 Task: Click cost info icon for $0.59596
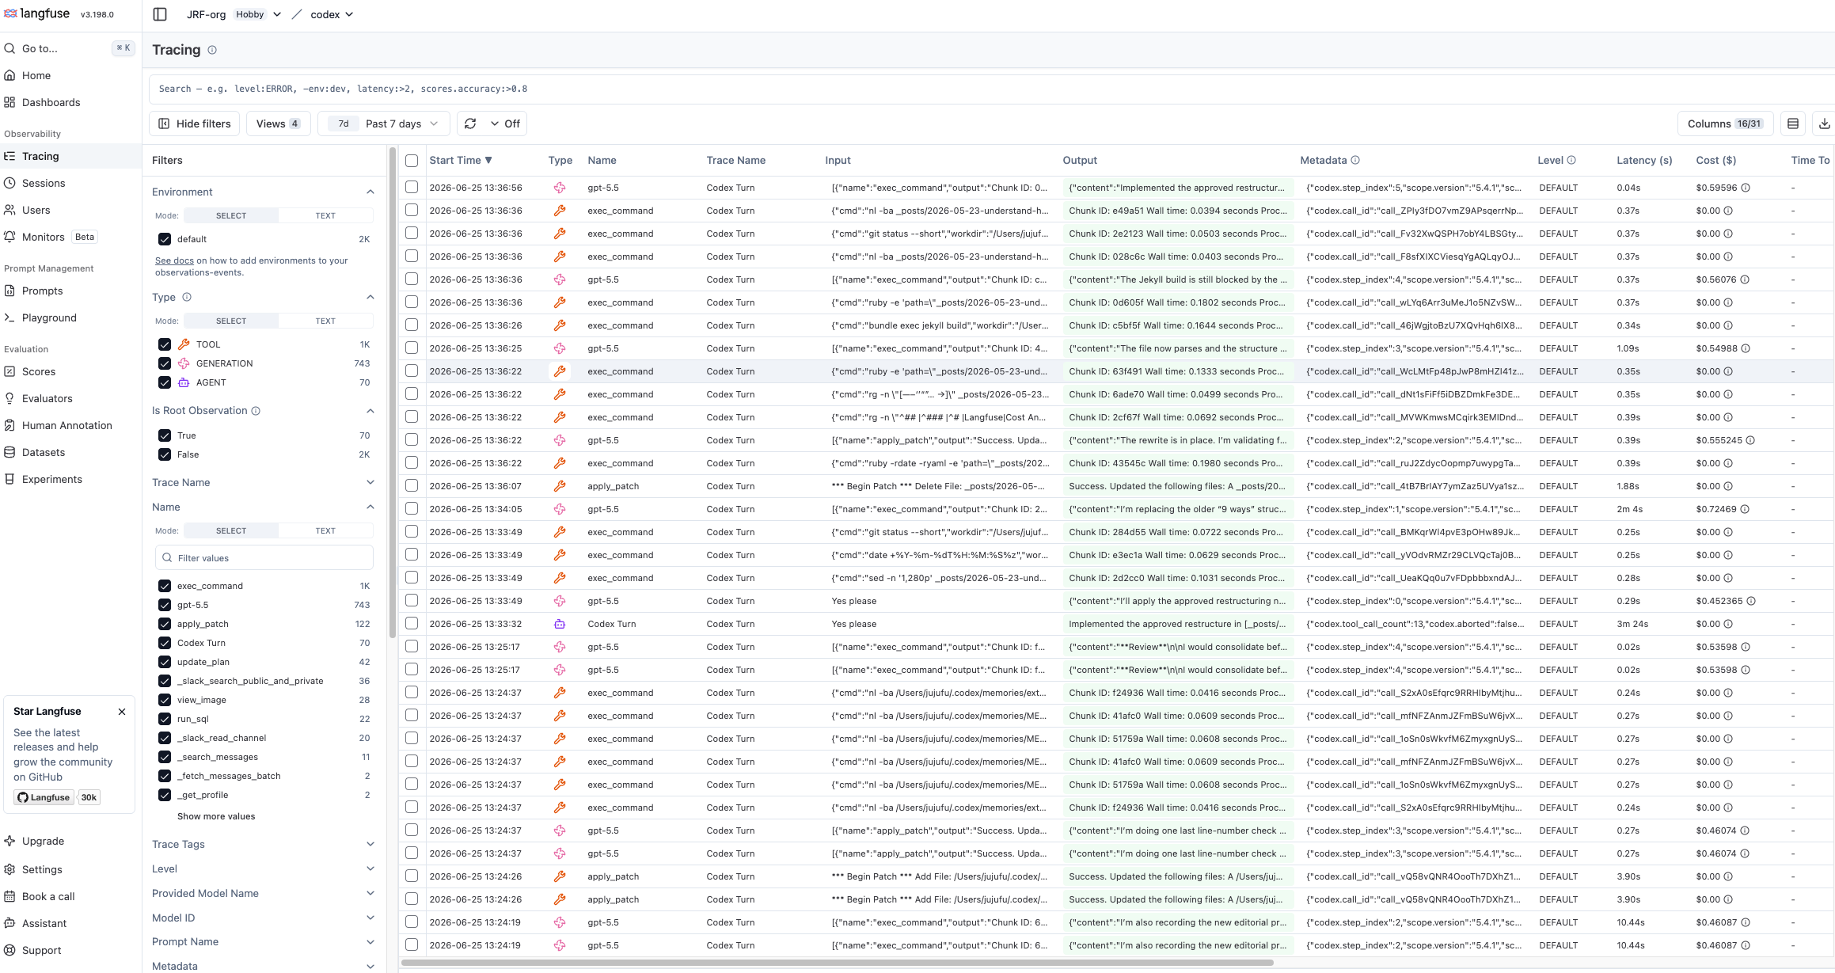tap(1746, 188)
